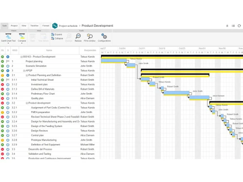Screen dimensions: 243x182
Task: Switch to the View ribbon tab
Action: pos(24,26)
